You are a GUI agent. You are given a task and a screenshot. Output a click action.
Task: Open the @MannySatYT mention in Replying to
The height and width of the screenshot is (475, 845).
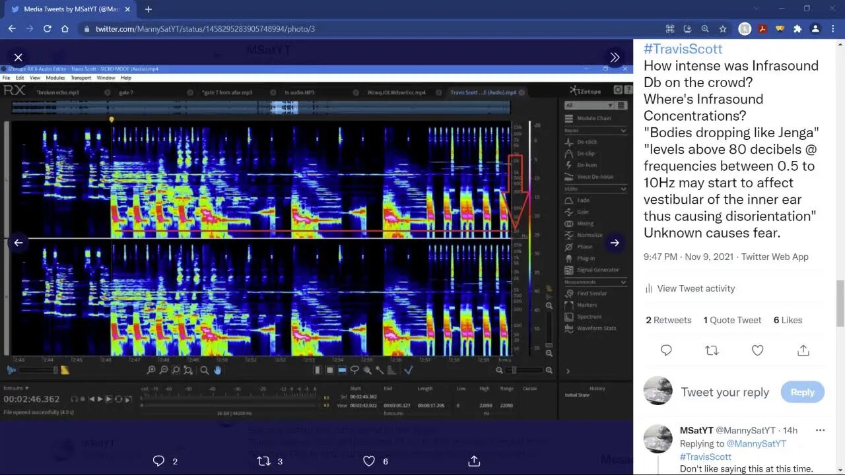(x=757, y=443)
